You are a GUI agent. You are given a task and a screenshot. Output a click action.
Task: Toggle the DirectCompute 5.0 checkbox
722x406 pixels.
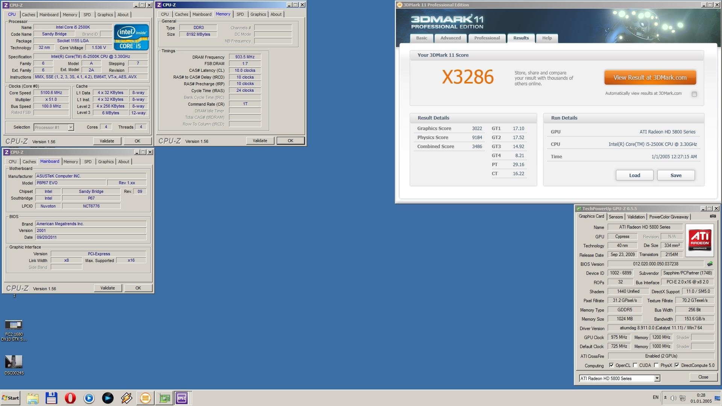point(677,365)
